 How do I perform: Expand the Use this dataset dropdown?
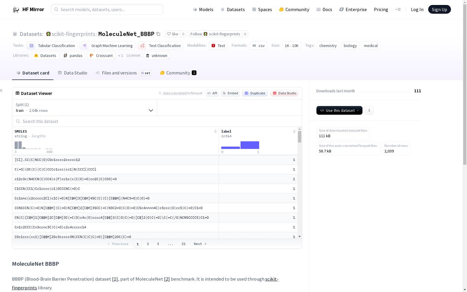pyautogui.click(x=339, y=110)
